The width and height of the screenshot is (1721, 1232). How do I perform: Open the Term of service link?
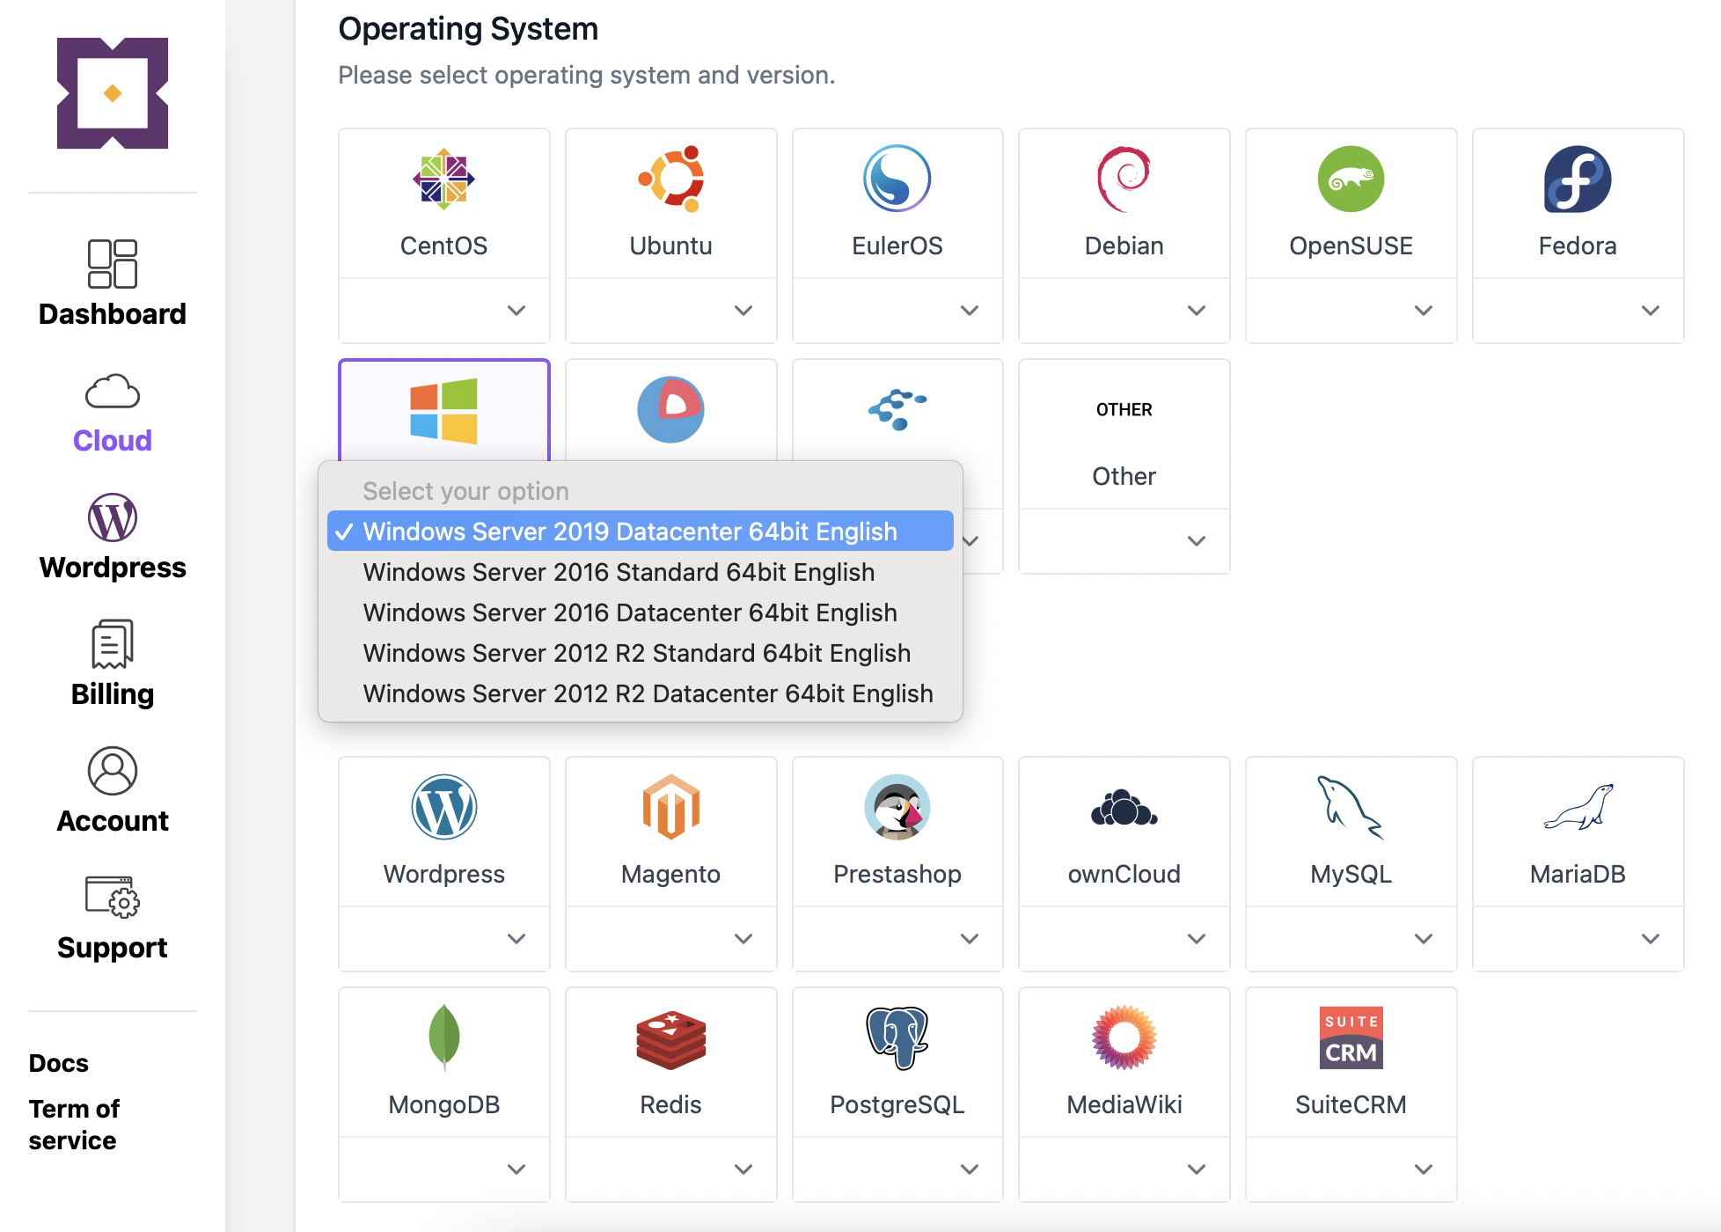point(74,1125)
